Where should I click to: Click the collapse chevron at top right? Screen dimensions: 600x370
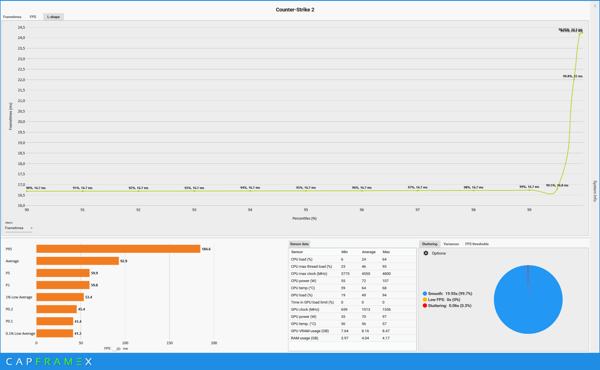(595, 6)
